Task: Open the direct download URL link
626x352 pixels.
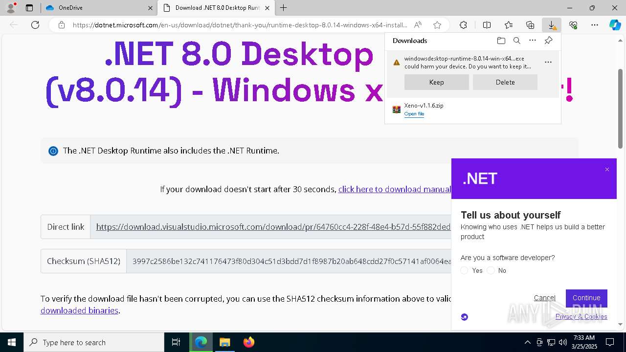Action: tap(273, 227)
